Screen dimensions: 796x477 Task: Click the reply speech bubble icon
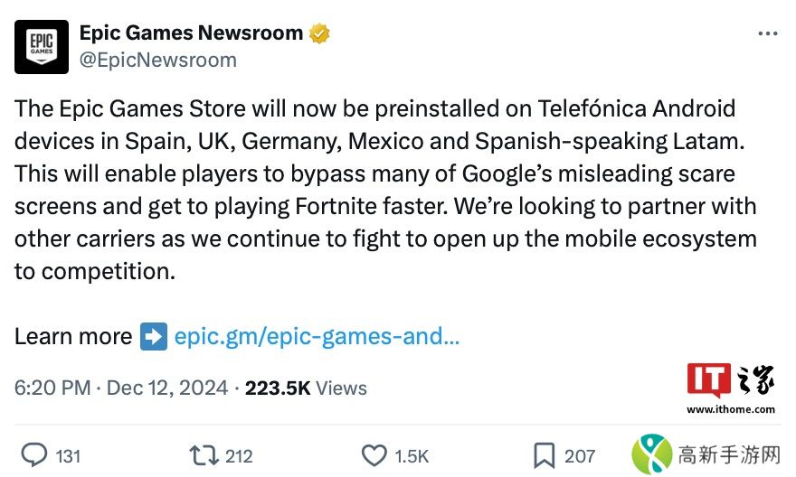point(34,455)
